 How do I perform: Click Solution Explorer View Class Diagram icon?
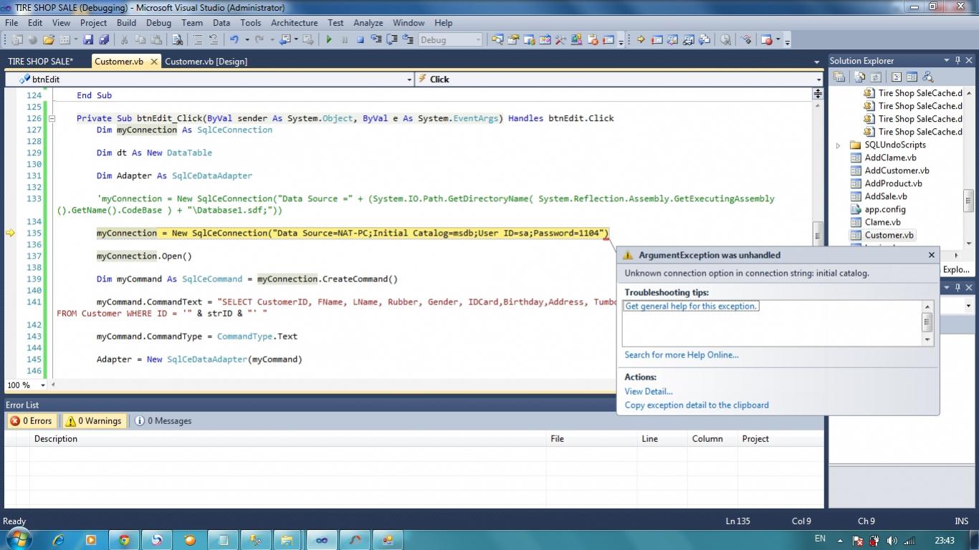click(x=927, y=77)
